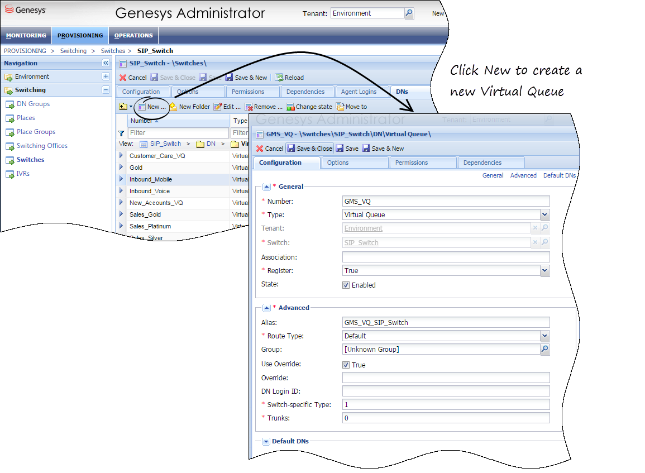Expand the Default DNs section
The height and width of the screenshot is (473, 645).
(266, 441)
